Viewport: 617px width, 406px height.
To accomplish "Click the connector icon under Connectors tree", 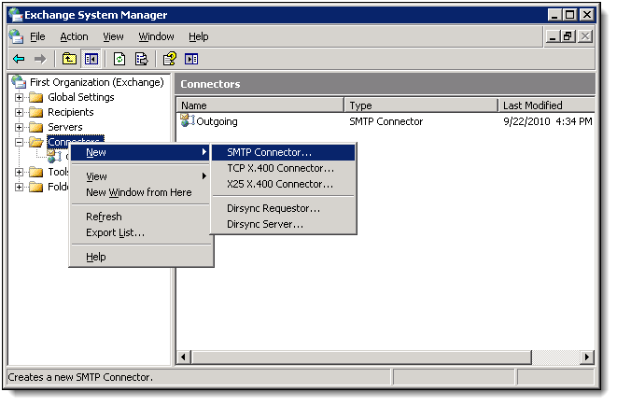I will [54, 156].
